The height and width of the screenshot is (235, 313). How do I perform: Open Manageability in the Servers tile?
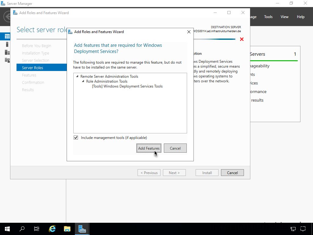point(260,66)
